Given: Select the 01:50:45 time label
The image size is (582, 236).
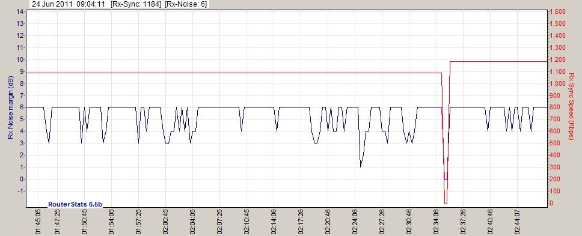Looking at the screenshot, I should [x=84, y=222].
